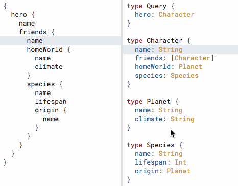Click the Character type on hero schema field
238x186 pixels.
[x=176, y=15]
